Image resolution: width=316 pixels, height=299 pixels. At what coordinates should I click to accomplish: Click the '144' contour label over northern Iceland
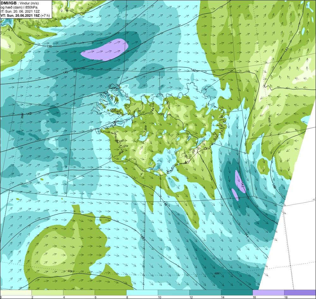pyautogui.click(x=152, y=110)
